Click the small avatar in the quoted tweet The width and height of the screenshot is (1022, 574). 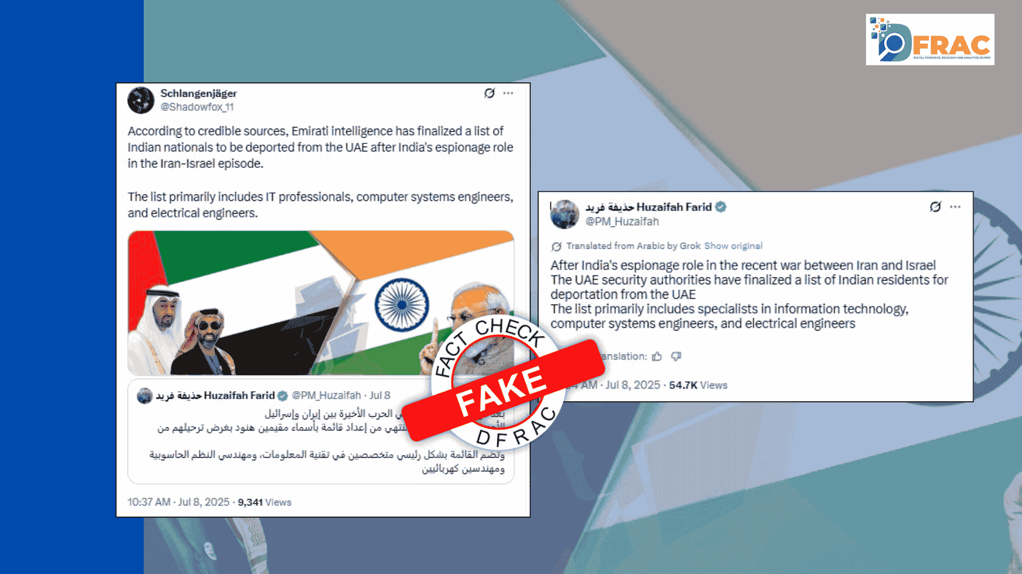(x=145, y=396)
